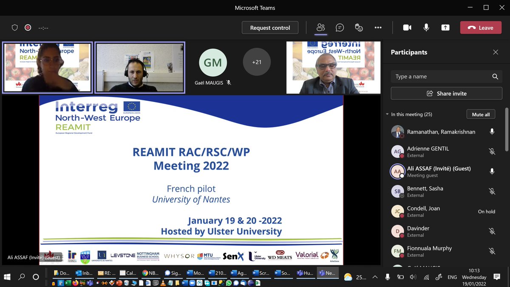The image size is (510, 287).
Task: Click Davinder D avatar
Action: tap(397, 231)
